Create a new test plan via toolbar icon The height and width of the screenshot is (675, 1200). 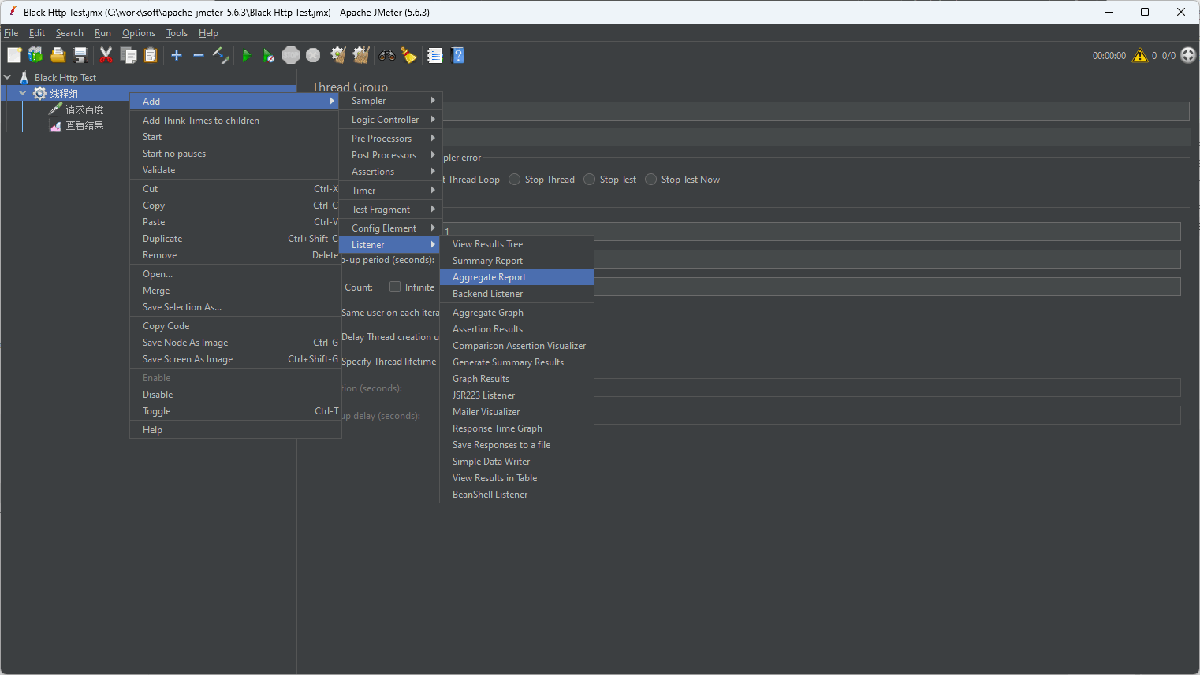tap(14, 55)
